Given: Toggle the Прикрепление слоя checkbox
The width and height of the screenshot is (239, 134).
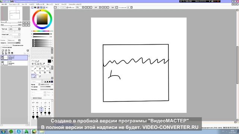Looking at the screenshot, I should [x=12, y=45].
